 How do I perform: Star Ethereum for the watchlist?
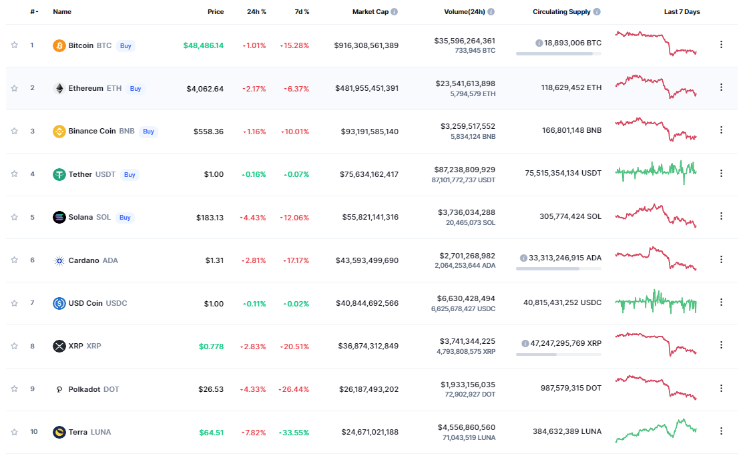[x=15, y=88]
